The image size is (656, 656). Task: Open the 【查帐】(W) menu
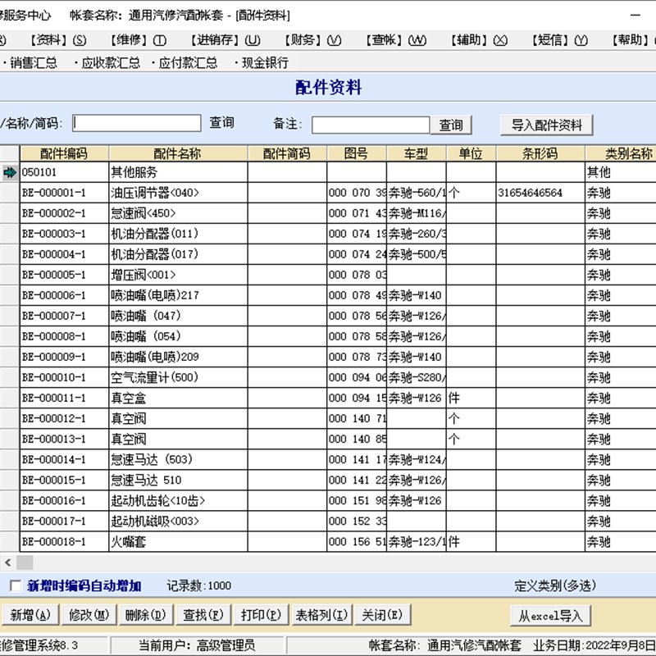(396, 40)
